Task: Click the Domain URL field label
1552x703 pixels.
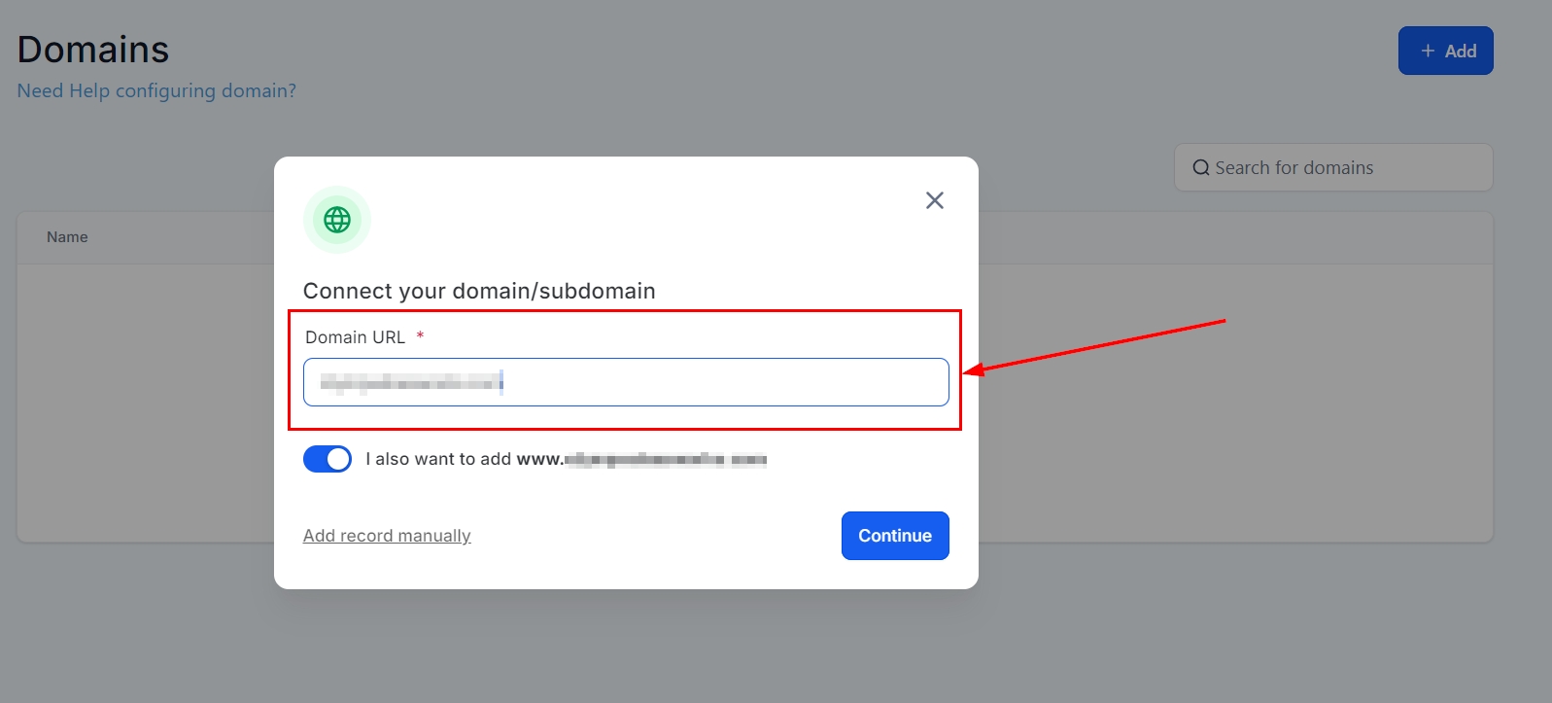Action: (x=355, y=337)
